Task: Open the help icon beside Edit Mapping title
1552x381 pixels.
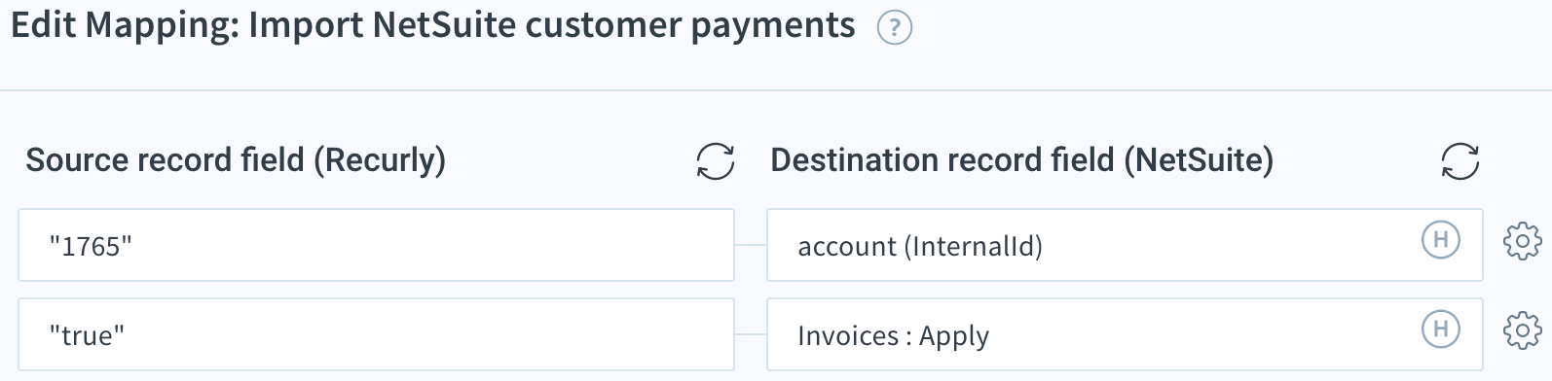Action: pos(894,28)
